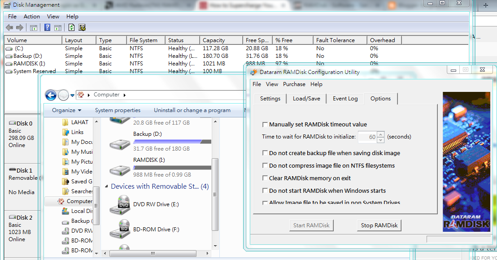Click the Explorer round Back button

[51, 95]
